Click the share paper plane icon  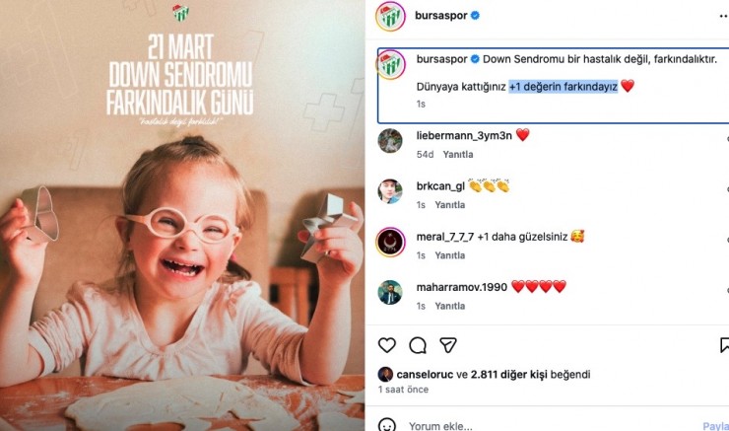click(x=448, y=345)
